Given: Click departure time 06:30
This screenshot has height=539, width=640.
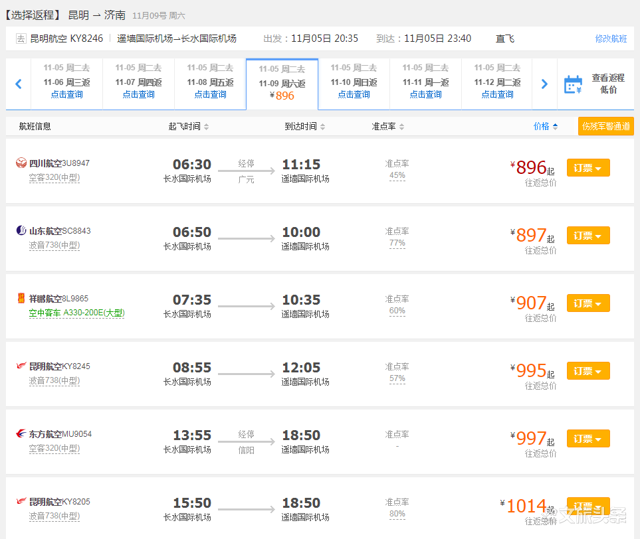Looking at the screenshot, I should 192,165.
